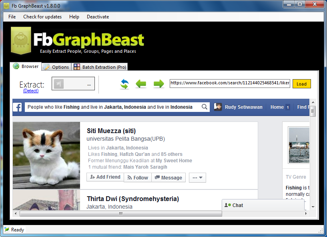Click the horizontal scrollbar right arrow
The height and width of the screenshot is (237, 327).
coord(306,213)
